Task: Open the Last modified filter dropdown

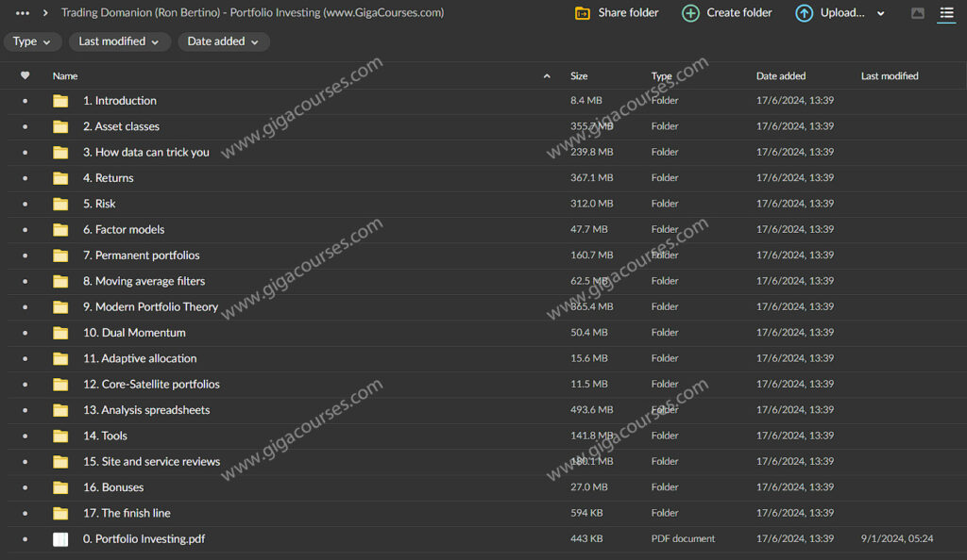Action: pos(119,41)
